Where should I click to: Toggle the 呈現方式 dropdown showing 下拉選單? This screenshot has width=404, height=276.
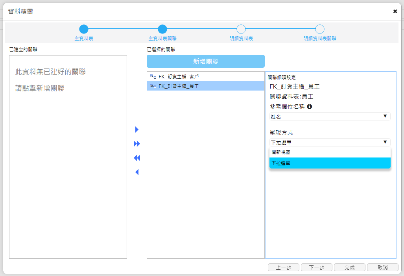pos(330,143)
